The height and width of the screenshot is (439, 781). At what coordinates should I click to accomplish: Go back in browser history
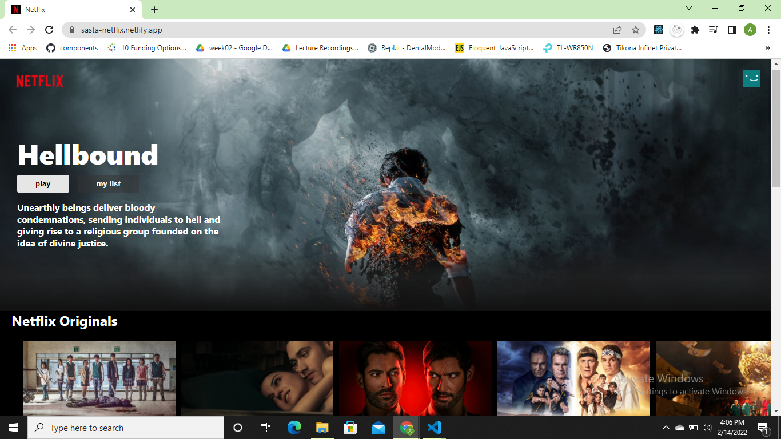click(13, 30)
